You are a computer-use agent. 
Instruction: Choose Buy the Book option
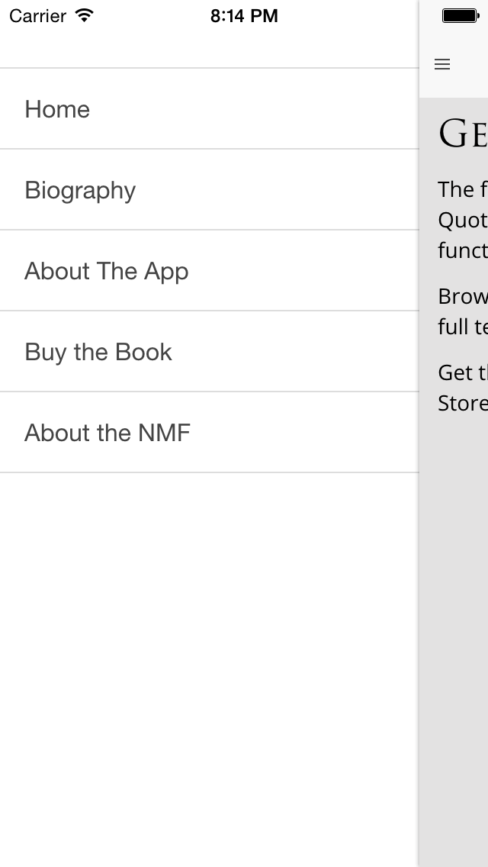click(209, 351)
